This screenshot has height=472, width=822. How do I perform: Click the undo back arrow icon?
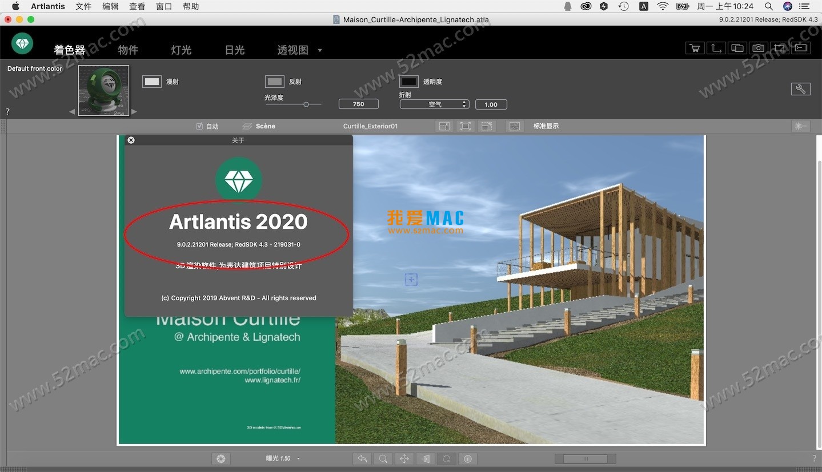pyautogui.click(x=362, y=458)
